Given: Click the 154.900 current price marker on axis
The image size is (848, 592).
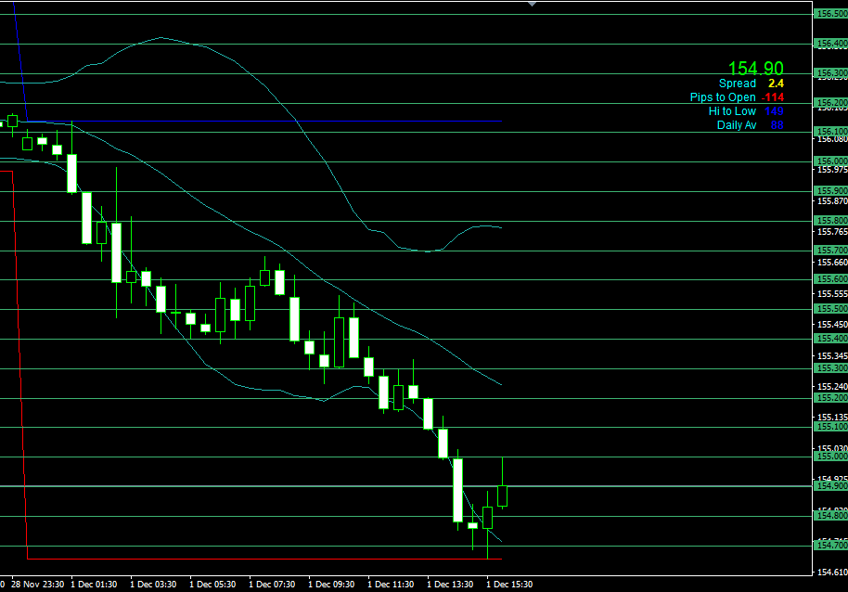Looking at the screenshot, I should coord(830,485).
